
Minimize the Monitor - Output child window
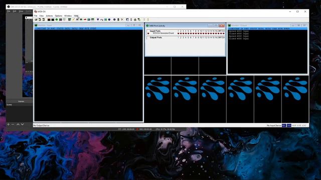[x=293, y=25]
